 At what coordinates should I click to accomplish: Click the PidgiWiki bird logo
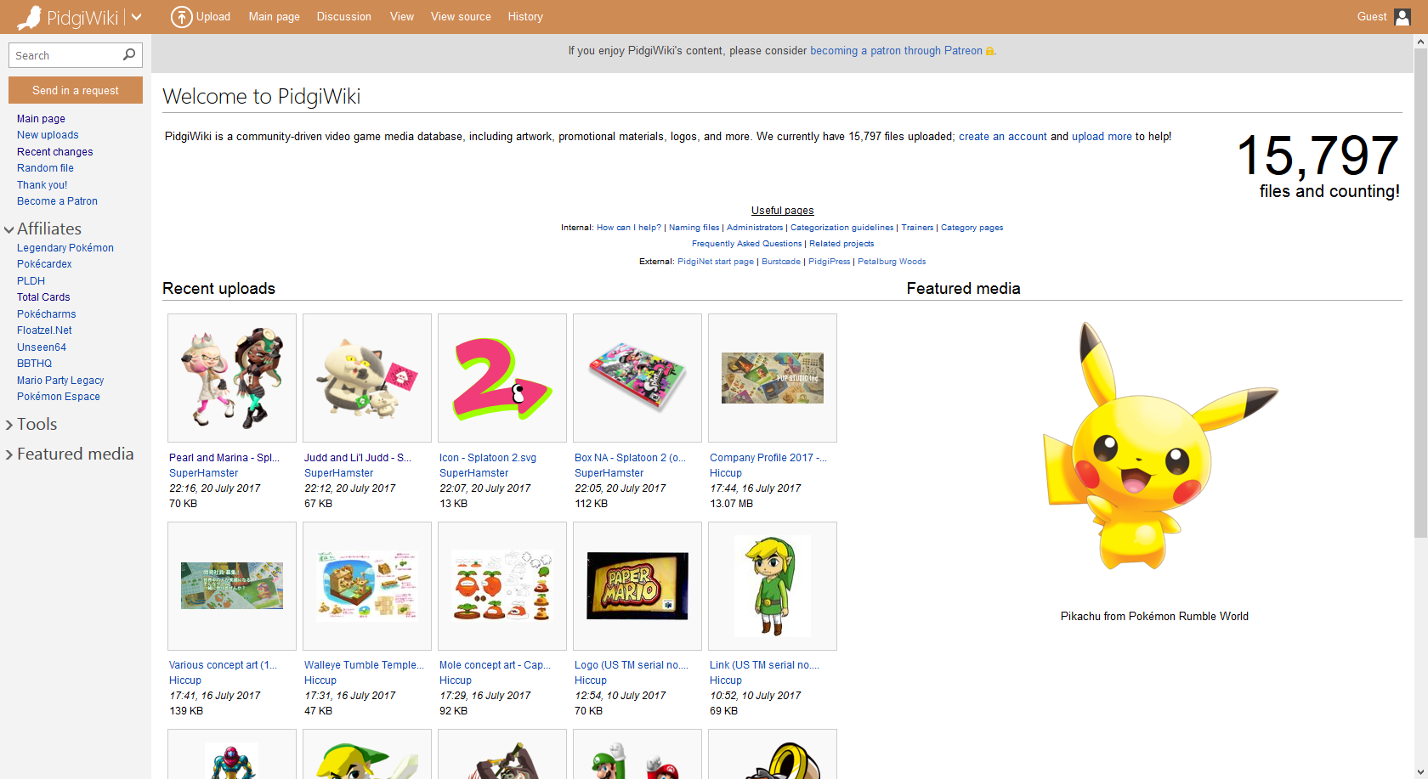coord(30,17)
